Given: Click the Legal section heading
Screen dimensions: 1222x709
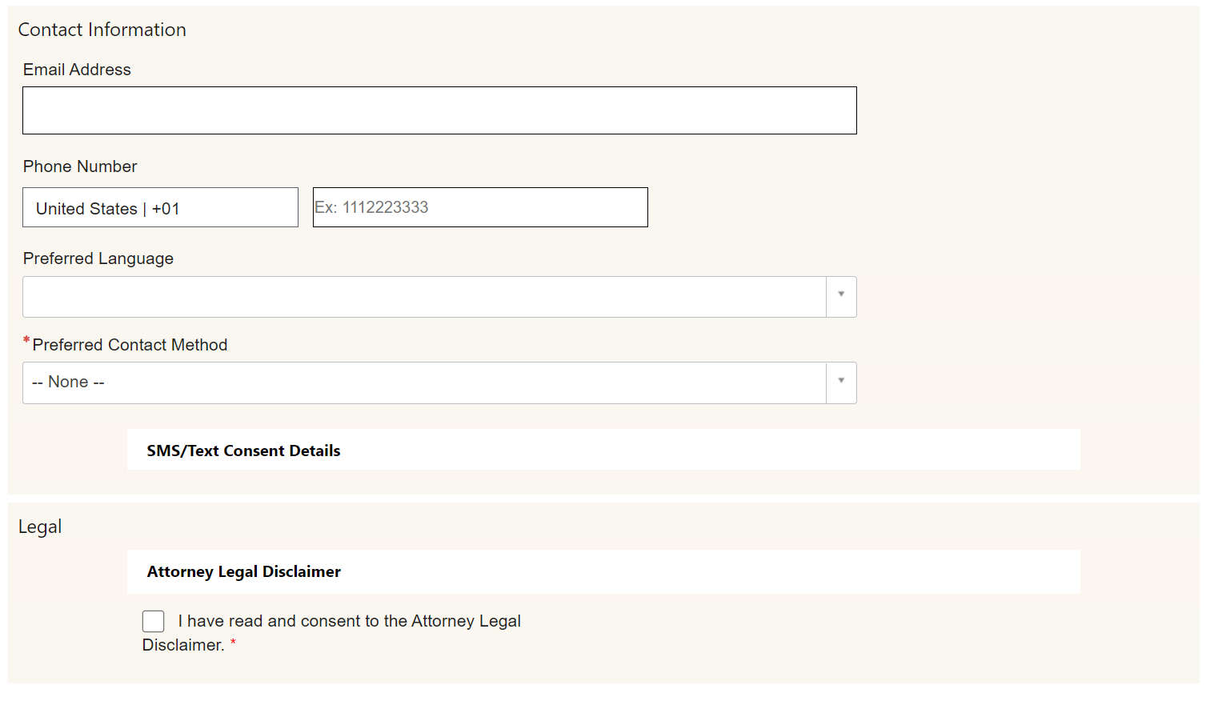Looking at the screenshot, I should 40,527.
